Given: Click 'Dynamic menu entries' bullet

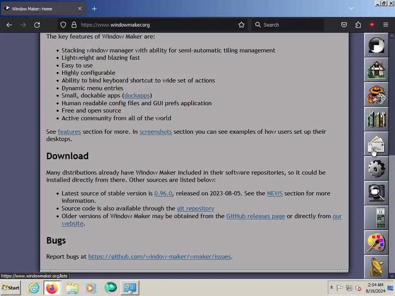Looking at the screenshot, I should (92, 88).
